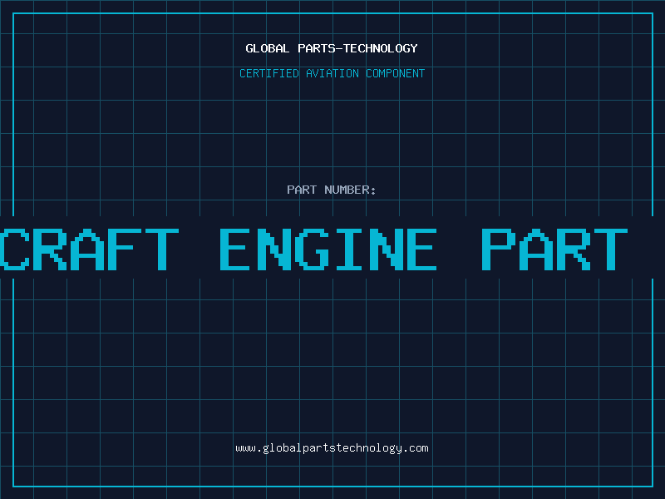Select the large word ENGINE in banner
This screenshot has width=665, height=499.
[328, 249]
